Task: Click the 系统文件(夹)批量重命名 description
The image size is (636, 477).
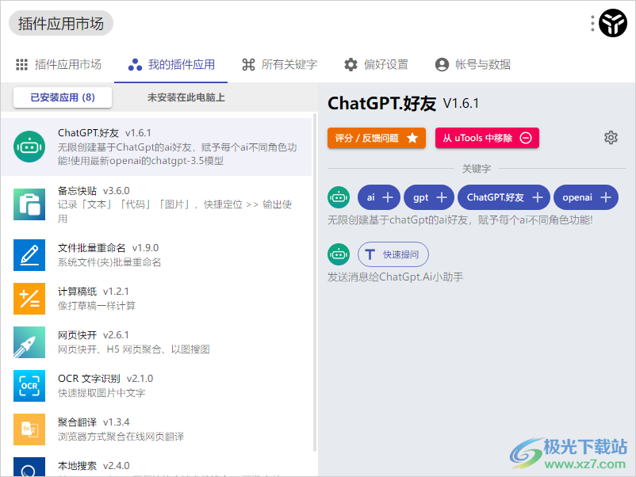Action: point(109,262)
